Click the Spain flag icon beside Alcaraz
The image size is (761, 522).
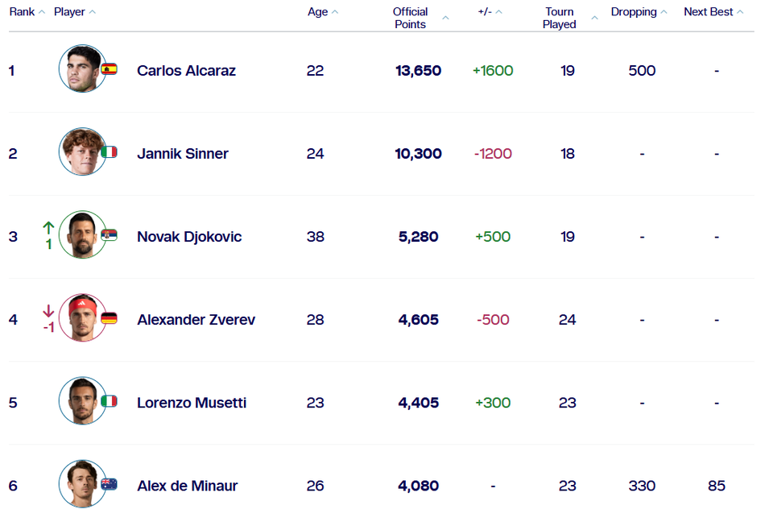tap(109, 69)
